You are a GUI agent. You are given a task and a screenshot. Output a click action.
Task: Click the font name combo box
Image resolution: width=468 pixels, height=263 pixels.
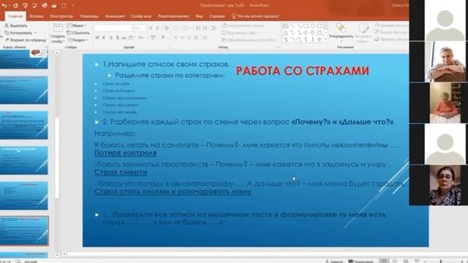point(113,28)
